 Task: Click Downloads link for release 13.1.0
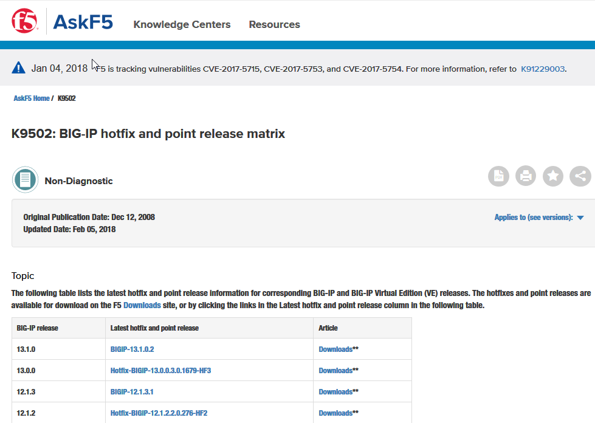tap(335, 349)
